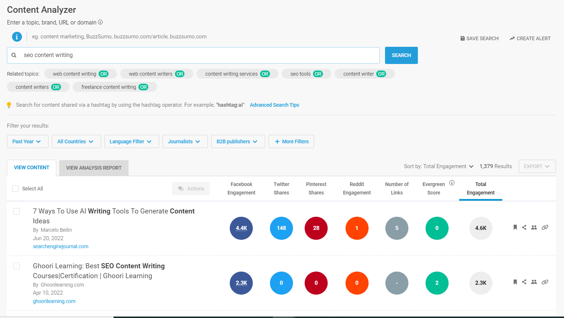View sharers of the Ghoori Learning article

tap(534, 282)
